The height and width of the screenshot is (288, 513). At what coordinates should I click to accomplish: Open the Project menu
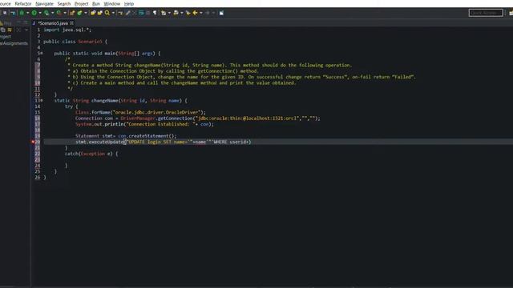click(x=82, y=4)
